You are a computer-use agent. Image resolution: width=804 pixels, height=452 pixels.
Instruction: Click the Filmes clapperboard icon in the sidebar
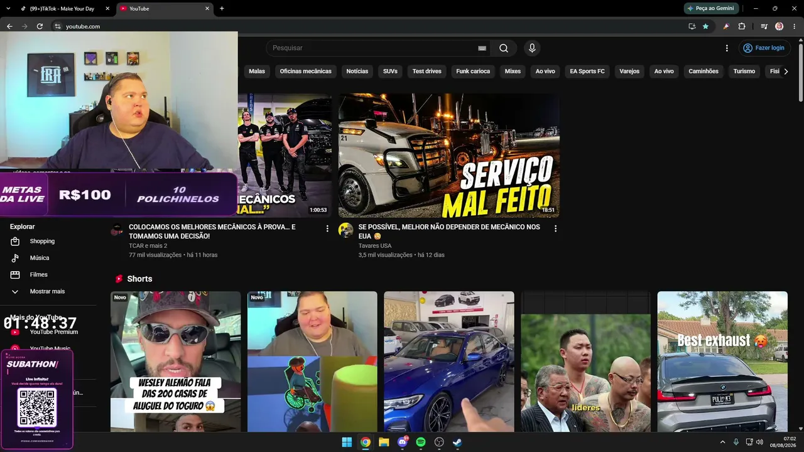[x=16, y=275]
